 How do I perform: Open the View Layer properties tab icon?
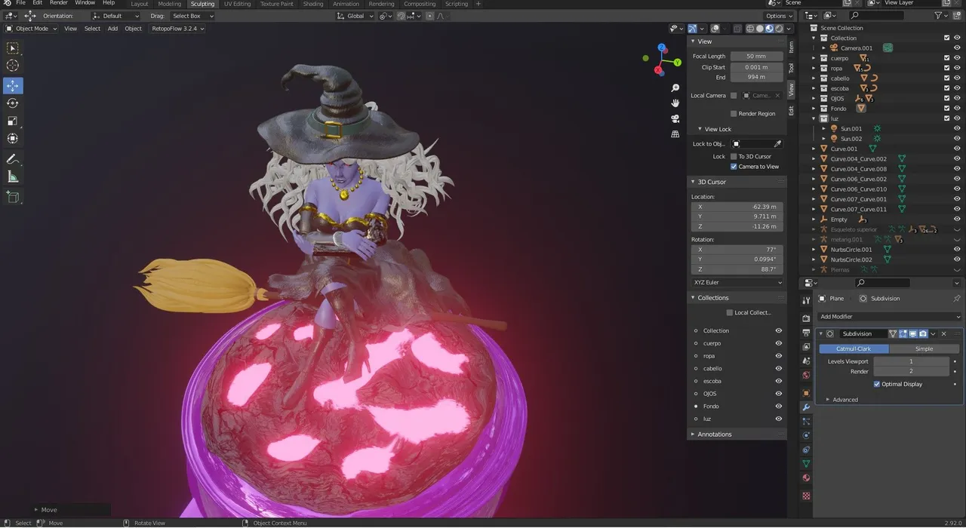[x=806, y=347]
